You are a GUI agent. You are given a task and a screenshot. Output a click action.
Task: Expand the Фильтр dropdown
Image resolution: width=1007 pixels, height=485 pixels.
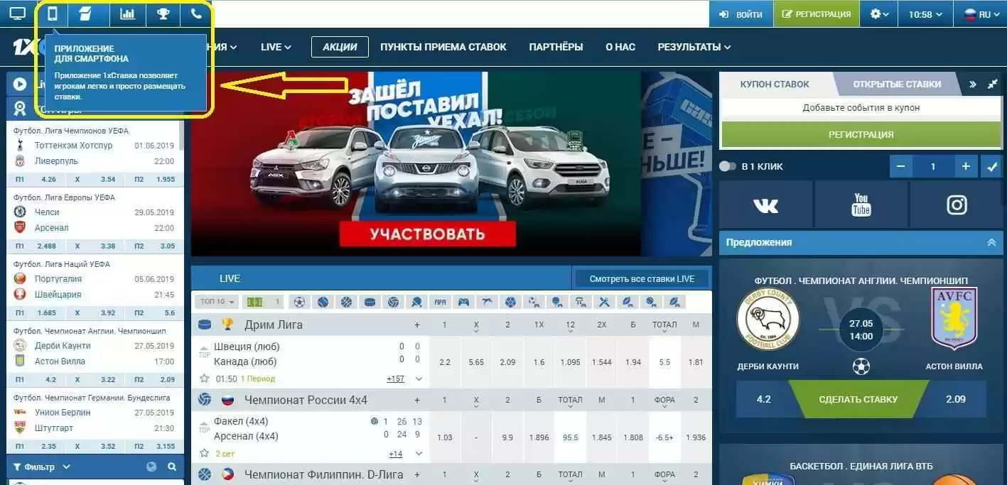(x=42, y=467)
